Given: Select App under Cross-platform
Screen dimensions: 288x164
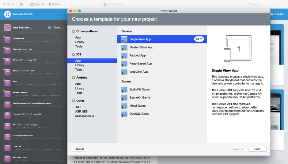Looking at the screenshot, I should (78, 37).
